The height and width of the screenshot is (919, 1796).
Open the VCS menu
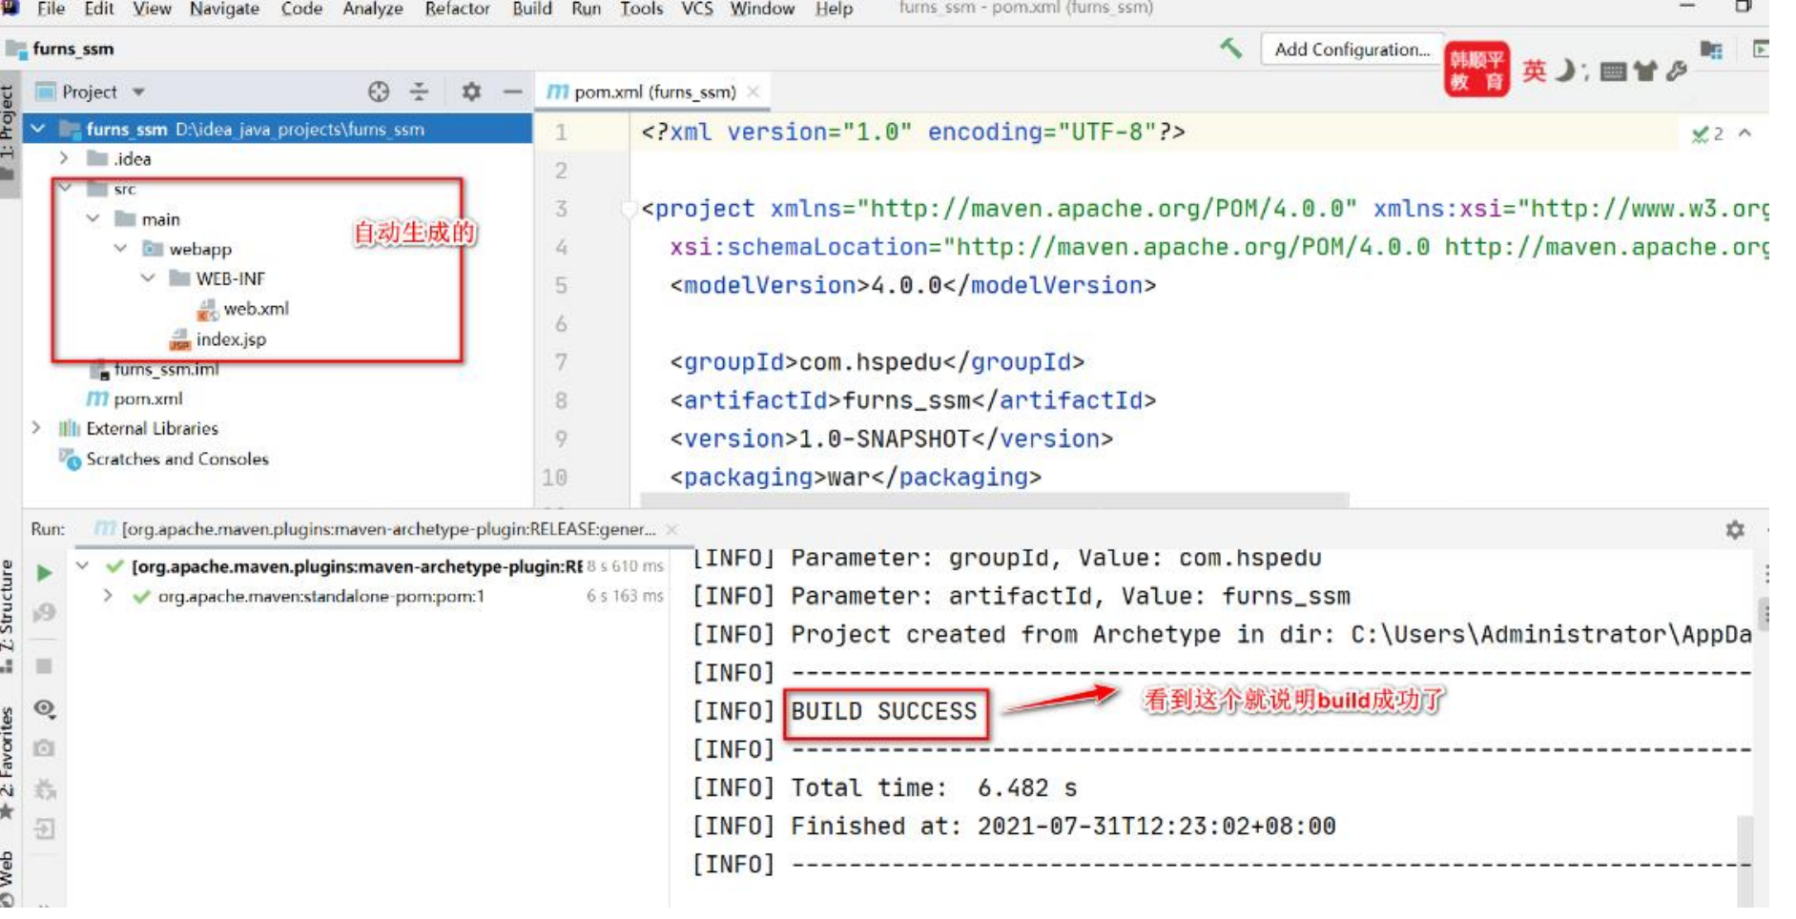pos(696,9)
